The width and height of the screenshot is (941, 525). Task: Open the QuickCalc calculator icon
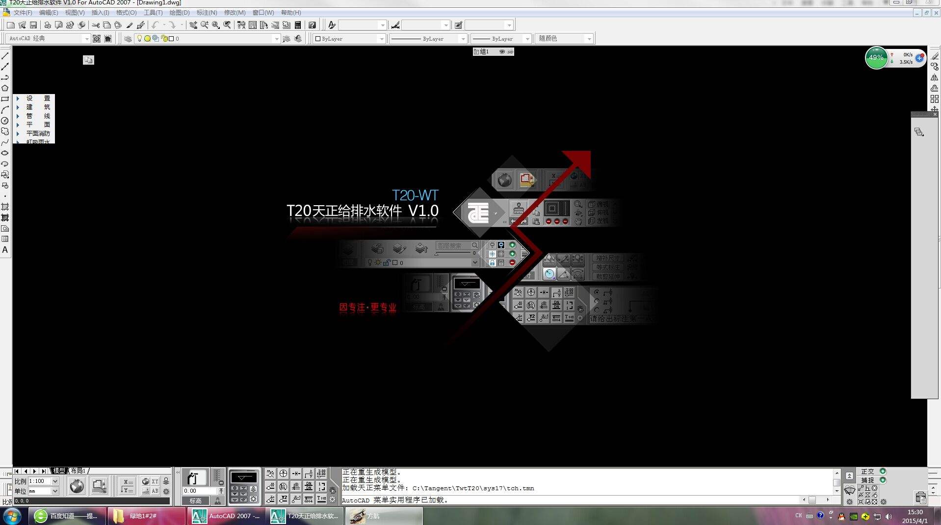[298, 25]
